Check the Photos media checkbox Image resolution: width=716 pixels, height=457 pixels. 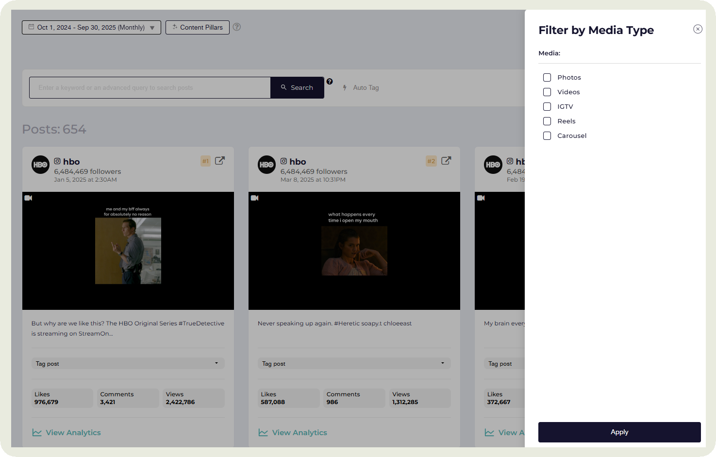pyautogui.click(x=547, y=78)
